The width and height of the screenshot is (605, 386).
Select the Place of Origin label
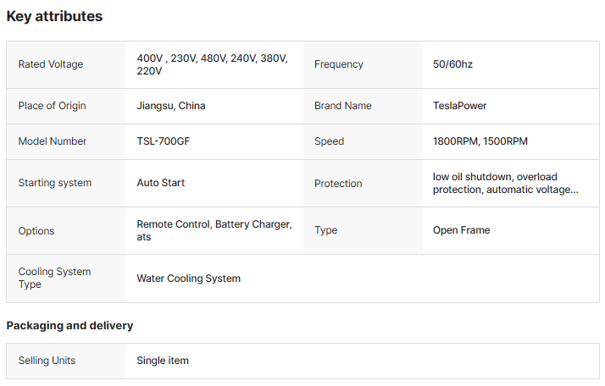click(52, 106)
